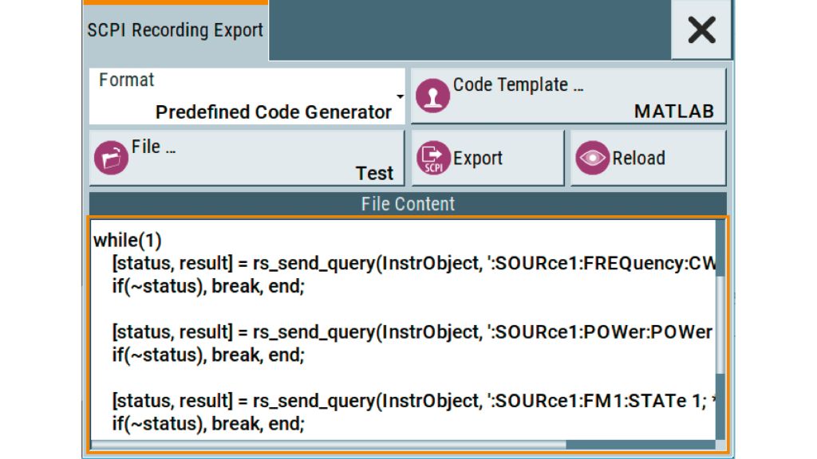This screenshot has height=459, width=817.
Task: Click the File Content header bar
Action: 408,204
